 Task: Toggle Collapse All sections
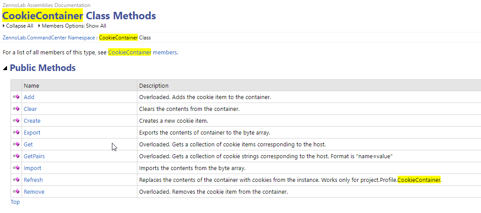coord(18,26)
